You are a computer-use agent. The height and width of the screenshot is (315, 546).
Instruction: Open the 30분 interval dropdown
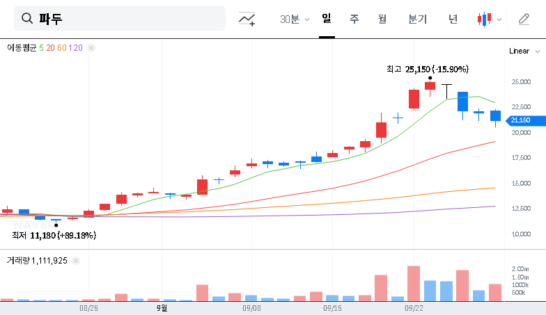click(x=295, y=19)
